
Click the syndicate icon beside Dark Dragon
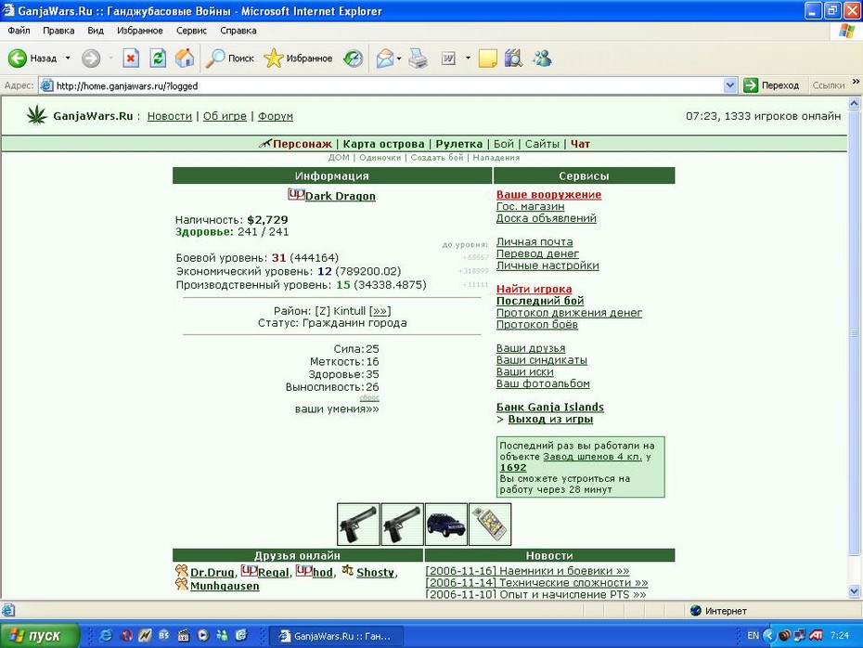296,194
